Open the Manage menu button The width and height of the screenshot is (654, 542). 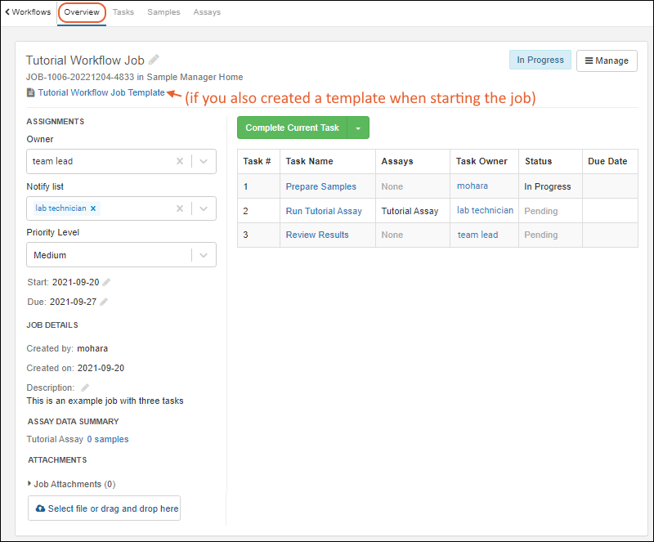pyautogui.click(x=607, y=60)
